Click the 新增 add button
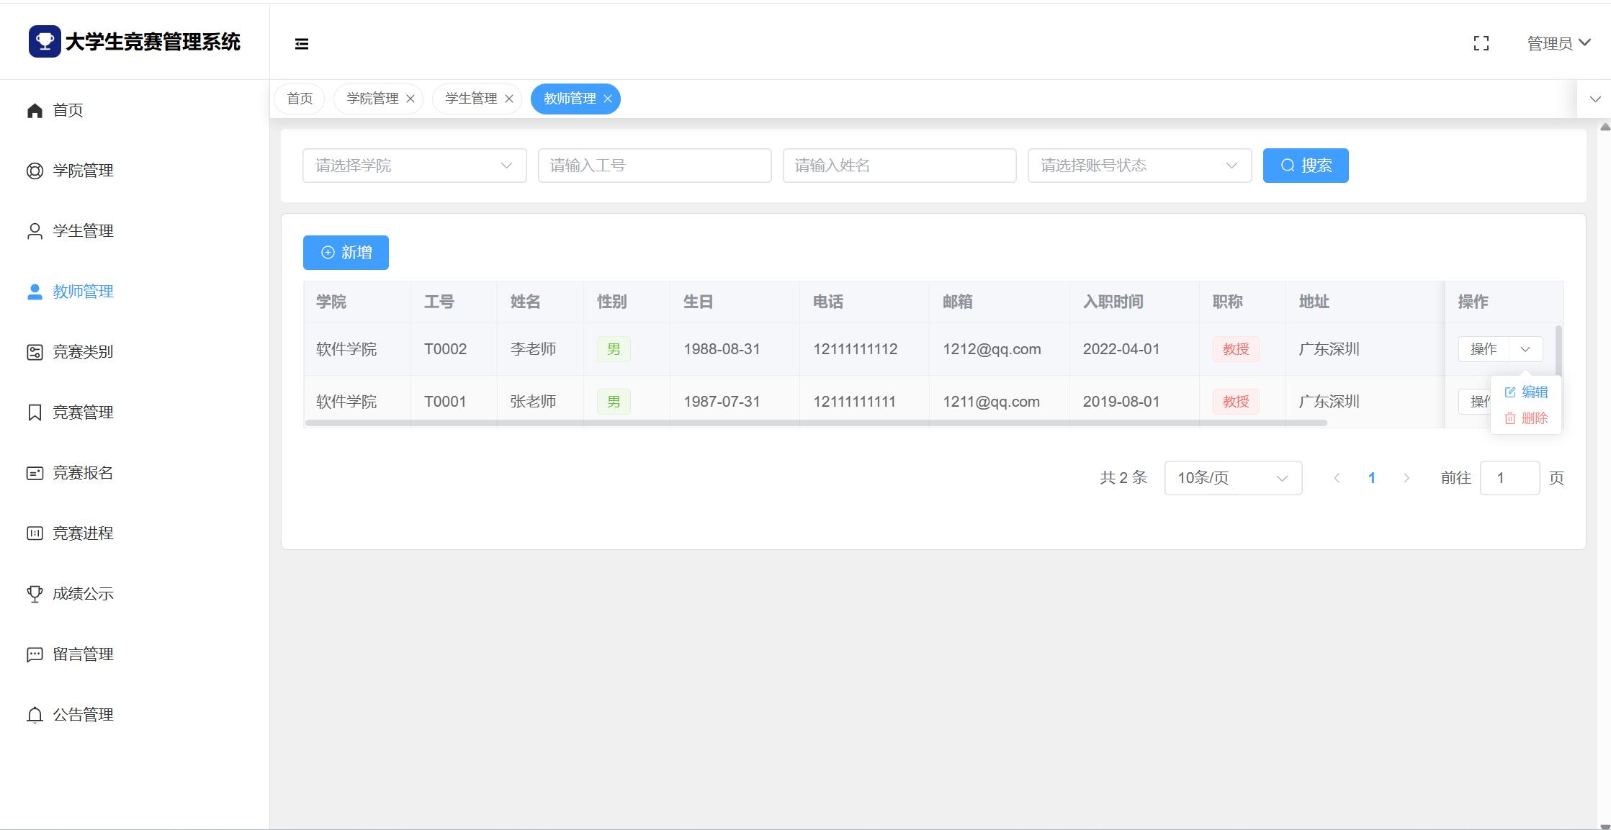This screenshot has height=830, width=1611. point(346,253)
